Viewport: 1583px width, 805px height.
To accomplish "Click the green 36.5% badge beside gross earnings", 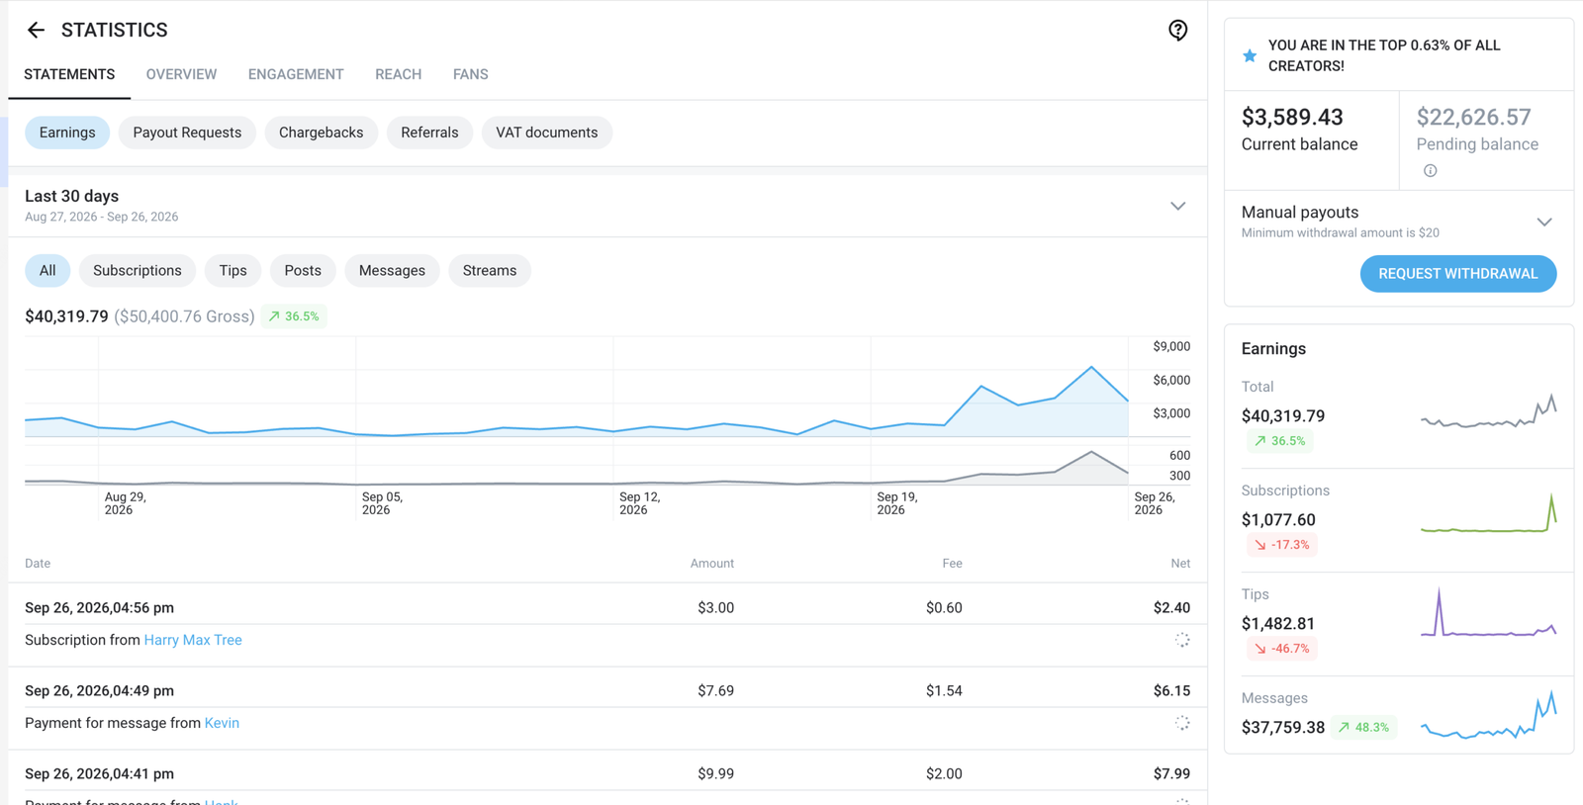I will click(x=294, y=316).
